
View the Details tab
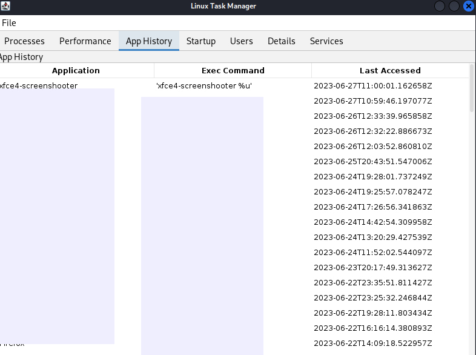tap(282, 41)
